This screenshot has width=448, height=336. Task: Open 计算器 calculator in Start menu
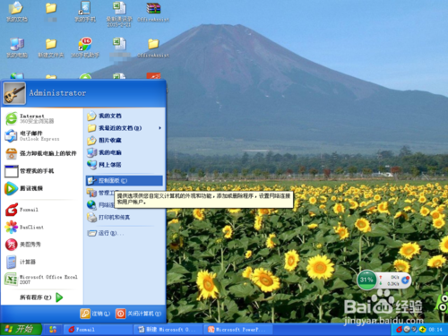click(x=21, y=262)
